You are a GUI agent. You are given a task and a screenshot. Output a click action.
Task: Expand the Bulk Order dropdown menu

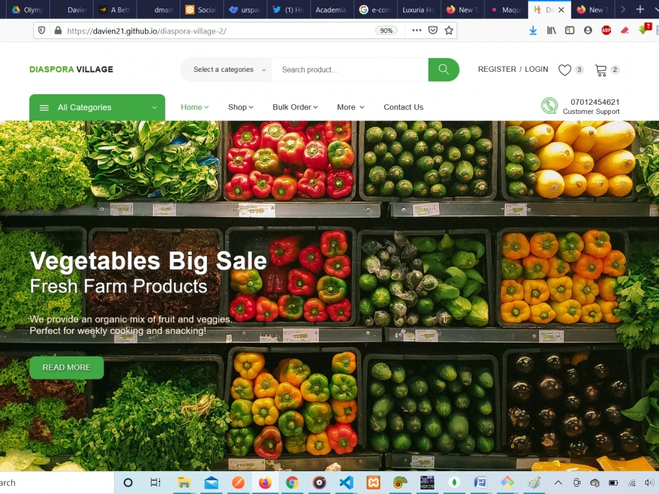click(295, 107)
